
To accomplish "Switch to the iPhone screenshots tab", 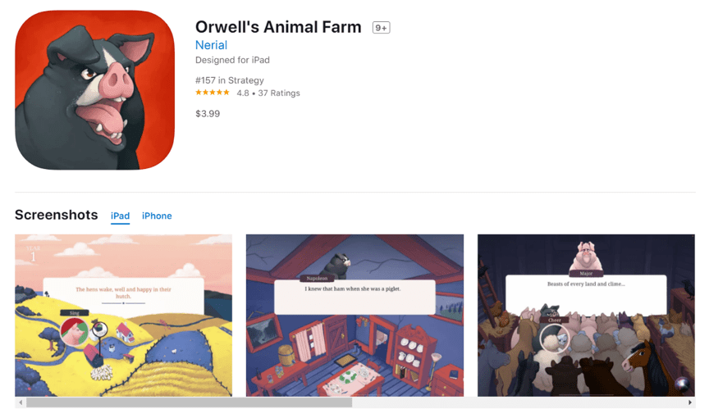I will (x=157, y=216).
